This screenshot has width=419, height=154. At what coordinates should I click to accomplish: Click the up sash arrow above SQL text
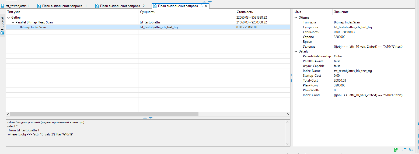point(145,118)
